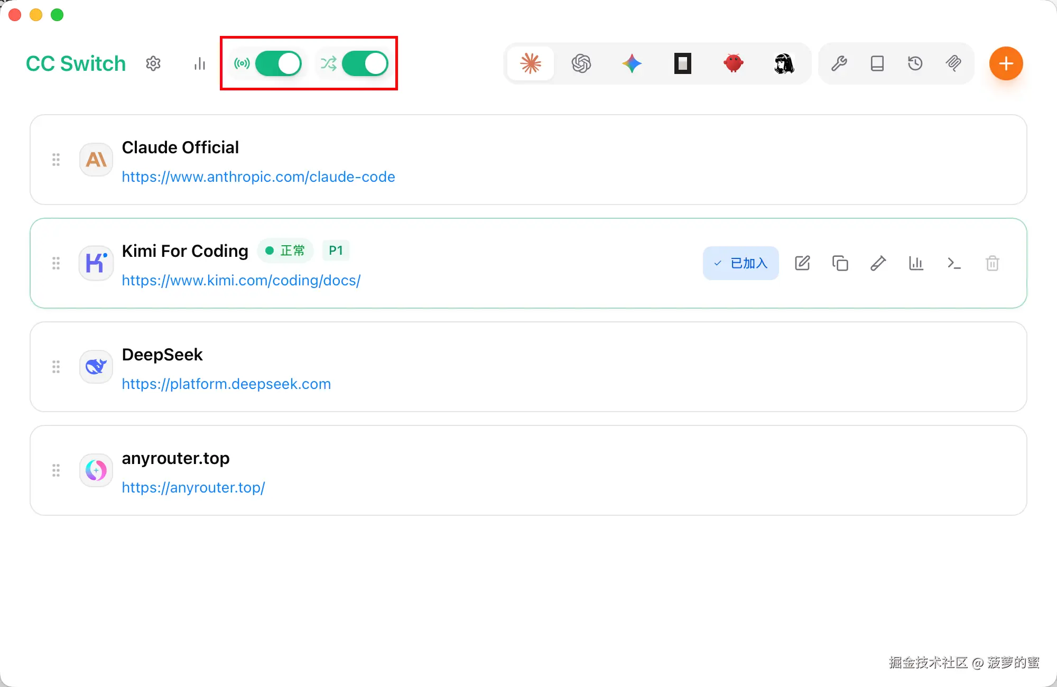Open the usage statistics bar chart icon
This screenshot has width=1057, height=687.
[x=199, y=63]
